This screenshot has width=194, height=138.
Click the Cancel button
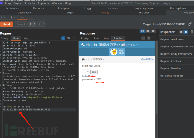(x=21, y=24)
